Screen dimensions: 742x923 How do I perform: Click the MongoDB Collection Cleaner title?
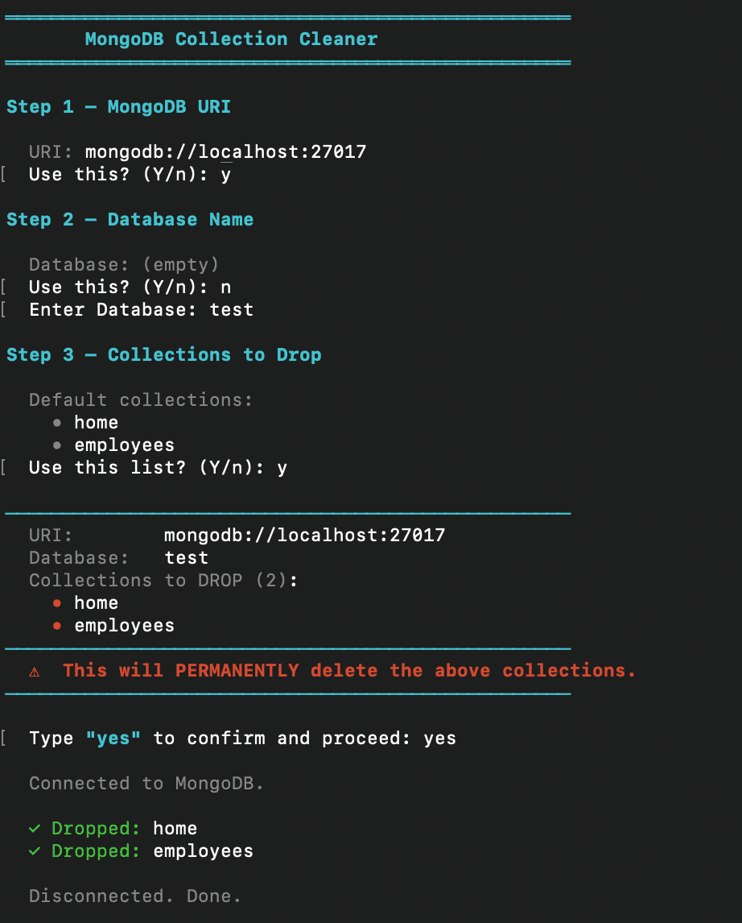click(x=231, y=39)
